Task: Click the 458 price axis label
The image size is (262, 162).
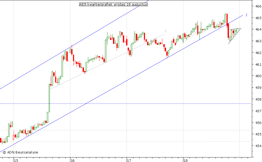Action: click(x=258, y=99)
